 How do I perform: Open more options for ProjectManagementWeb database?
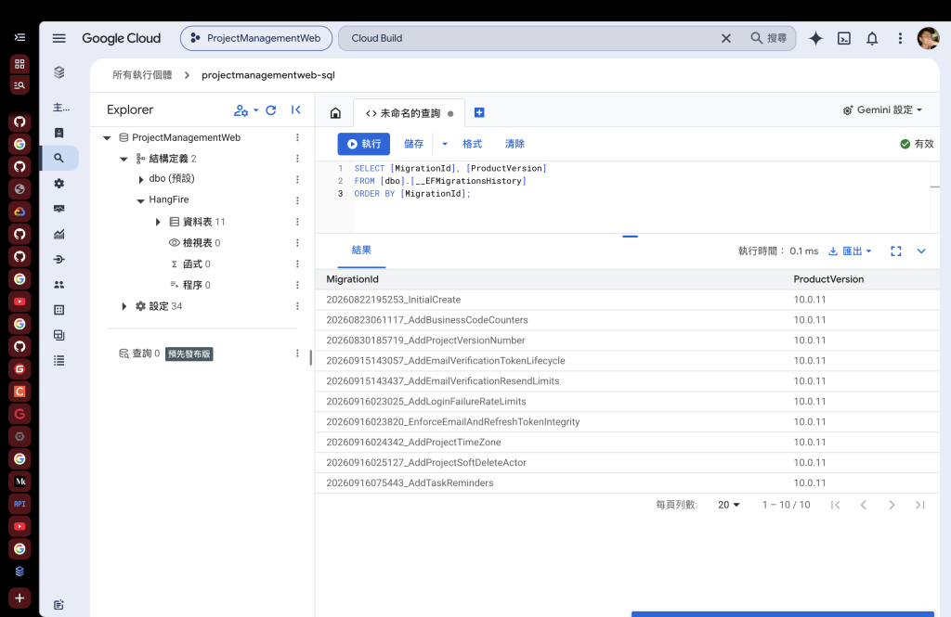click(x=297, y=137)
